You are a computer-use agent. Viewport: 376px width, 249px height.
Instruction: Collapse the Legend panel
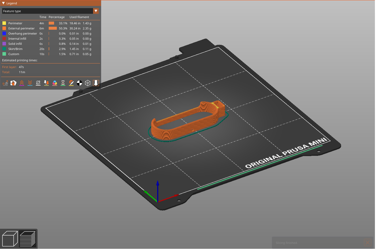(x=4, y=3)
